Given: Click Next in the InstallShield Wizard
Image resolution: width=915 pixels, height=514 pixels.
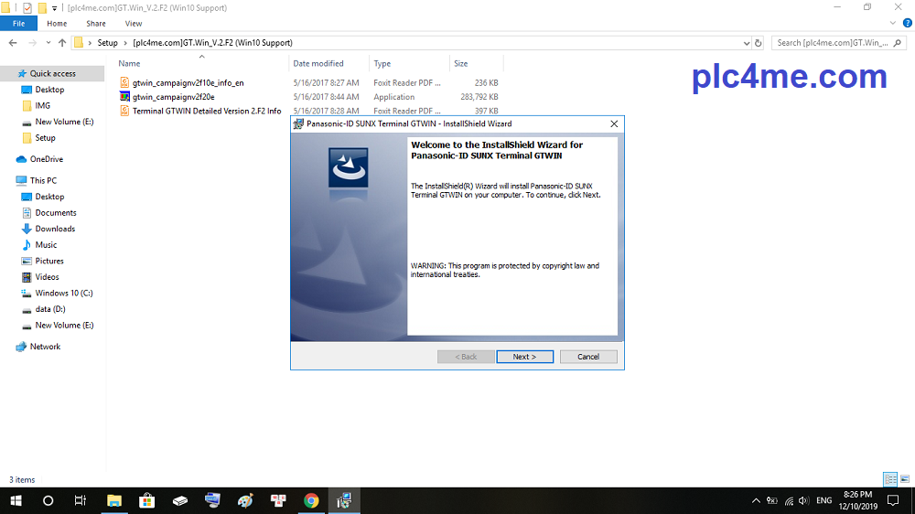Looking at the screenshot, I should pos(524,357).
